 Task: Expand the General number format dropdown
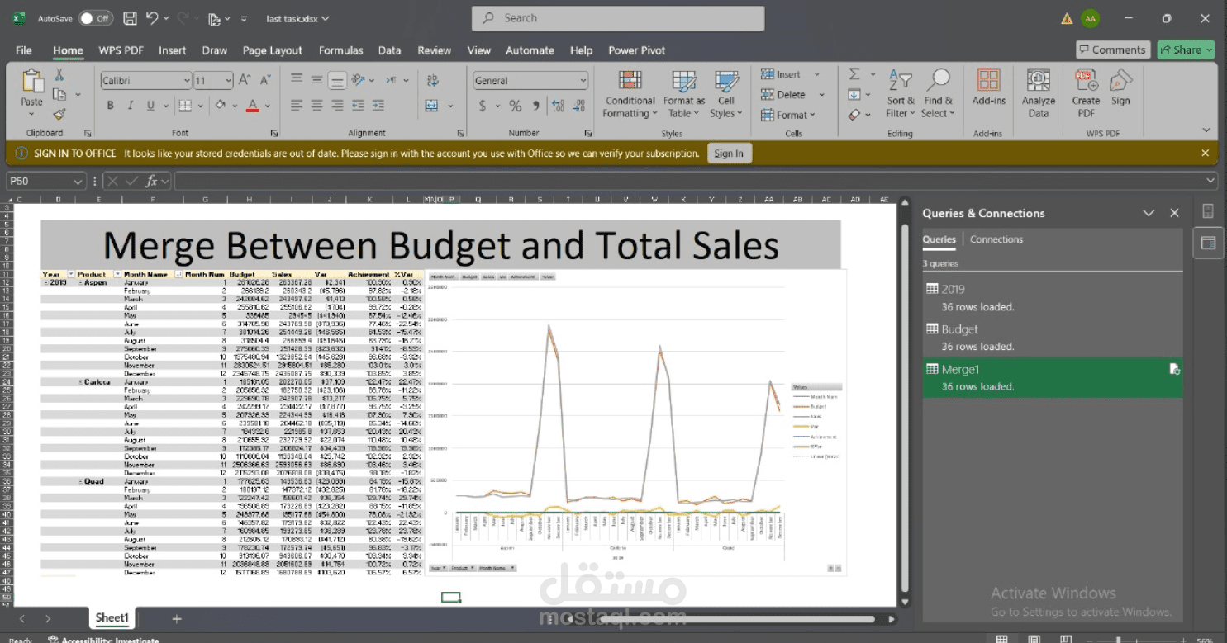583,81
